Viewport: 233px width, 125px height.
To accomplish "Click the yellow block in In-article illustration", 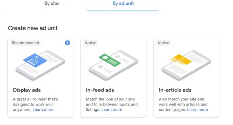I will click(x=181, y=59).
